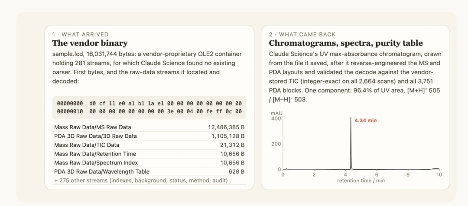Image resolution: width=468 pixels, height=206 pixels.
Task: Select the Mass Raw Data/MS Raw Data row
Action: [x=149, y=127]
